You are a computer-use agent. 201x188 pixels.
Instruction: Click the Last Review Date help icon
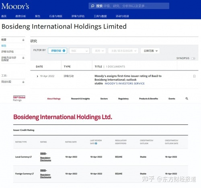click(96, 143)
